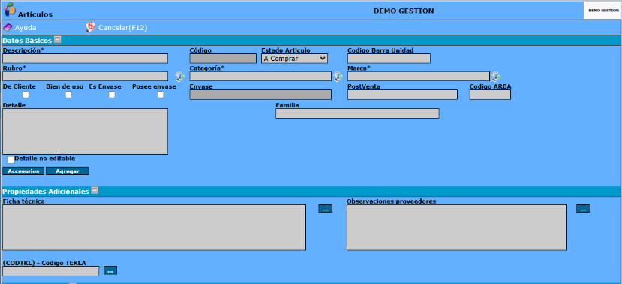Click the Cancelar(F12) link text
622x284 pixels.
tap(123, 28)
